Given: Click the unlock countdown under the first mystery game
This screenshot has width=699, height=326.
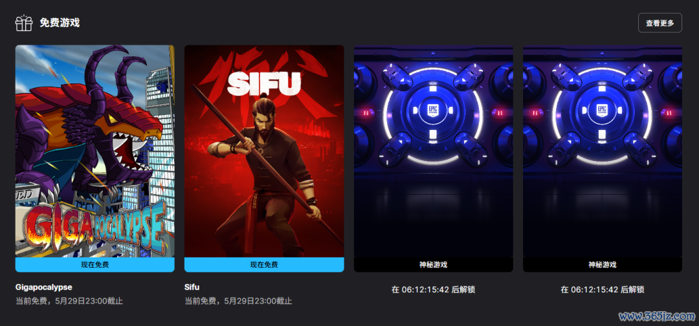Looking at the screenshot, I should pos(433,290).
